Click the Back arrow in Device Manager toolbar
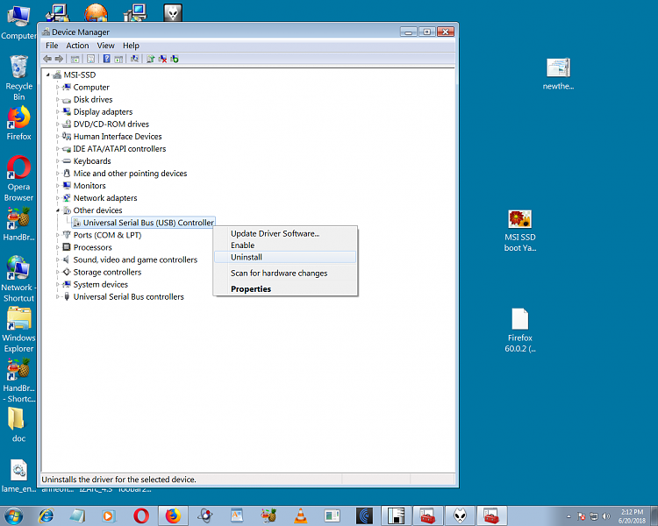Image resolution: width=658 pixels, height=526 pixels. point(47,59)
